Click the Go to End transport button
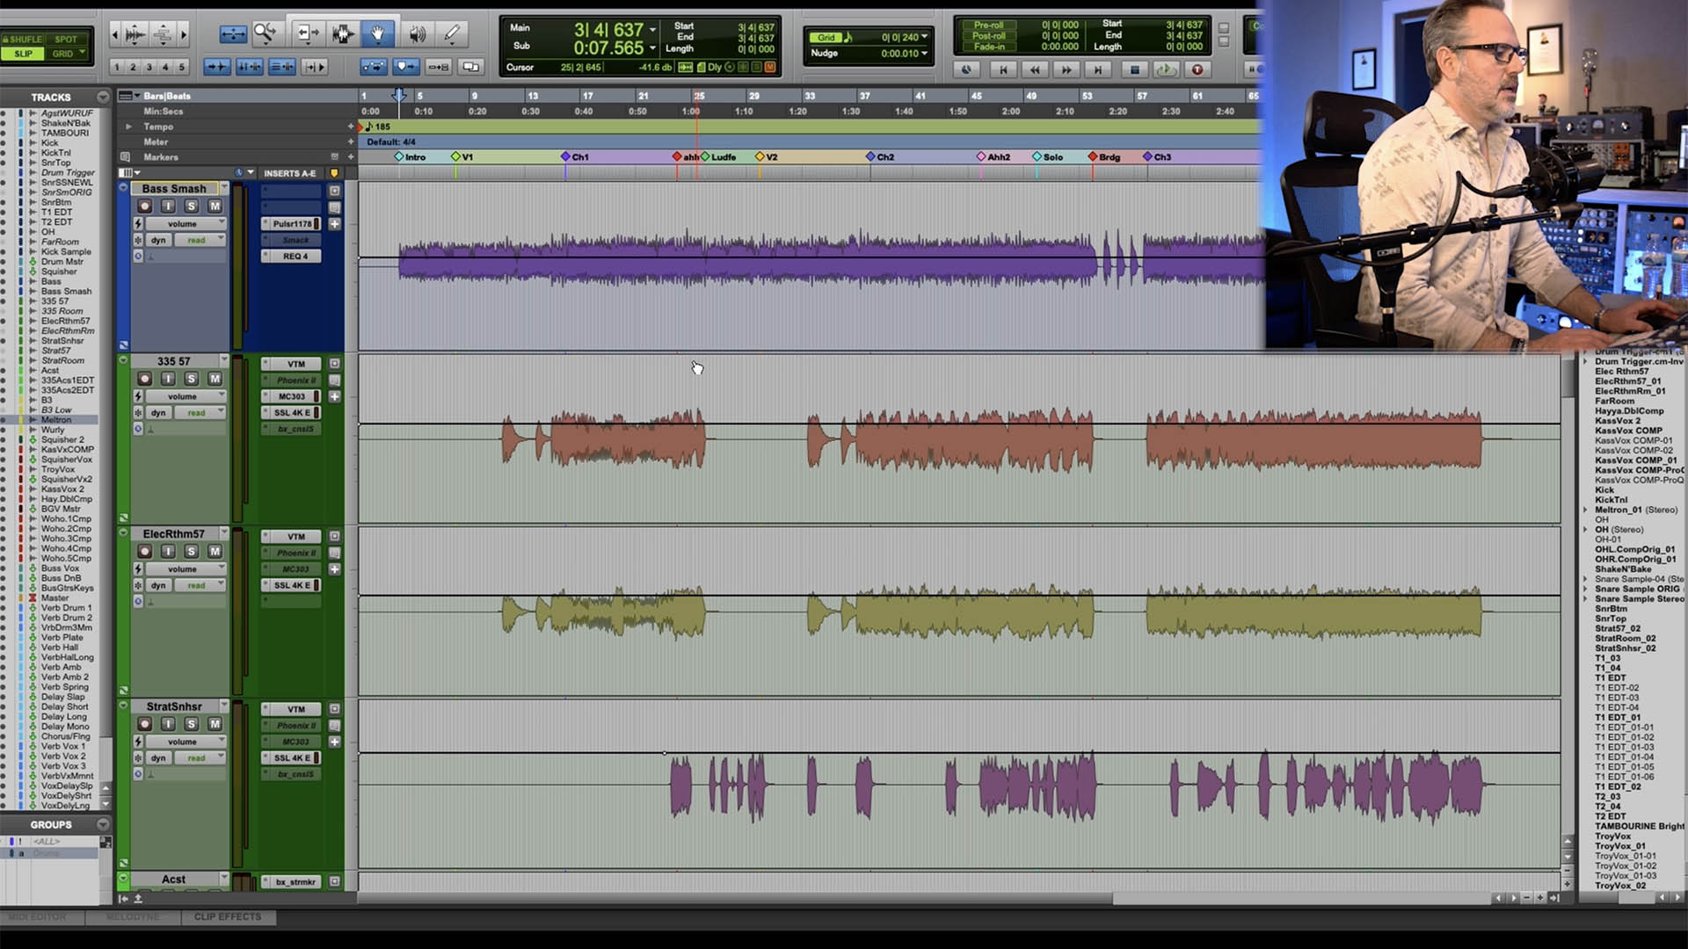Viewport: 1688px width, 949px height. click(1097, 69)
